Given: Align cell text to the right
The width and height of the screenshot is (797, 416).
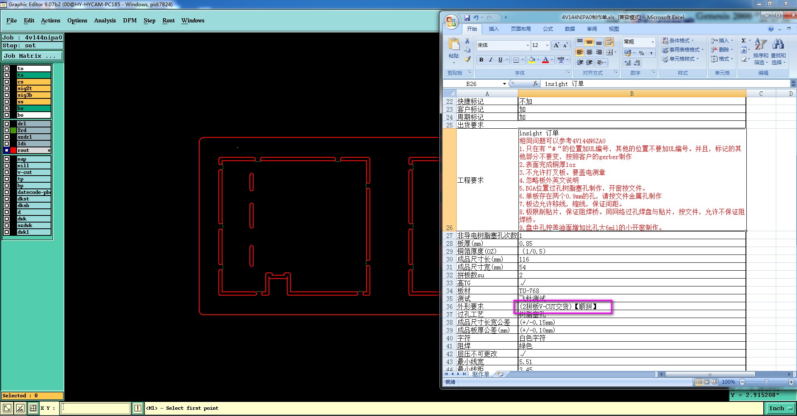Looking at the screenshot, I should 599,52.
